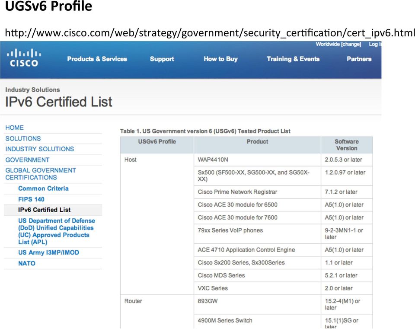Open DoD Unified Capabilities APL link

point(57,231)
